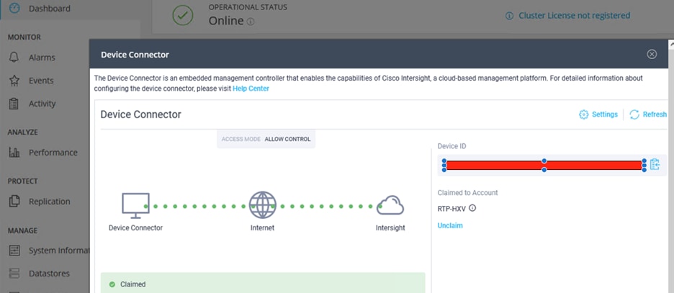Open Performance under Analyze
The image size is (674, 293).
pos(53,152)
